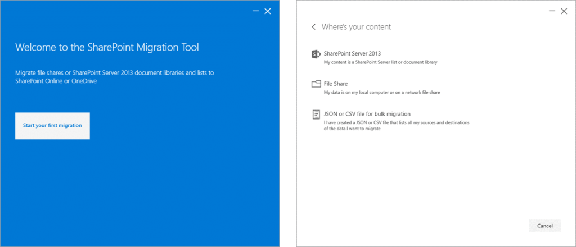
Task: Minimize the Where's your content window
Action: point(552,11)
